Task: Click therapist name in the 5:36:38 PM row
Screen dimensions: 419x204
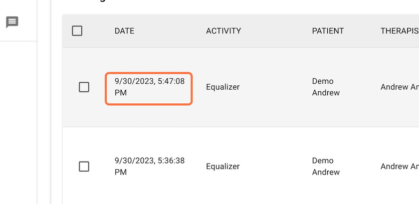Action: (x=400, y=166)
